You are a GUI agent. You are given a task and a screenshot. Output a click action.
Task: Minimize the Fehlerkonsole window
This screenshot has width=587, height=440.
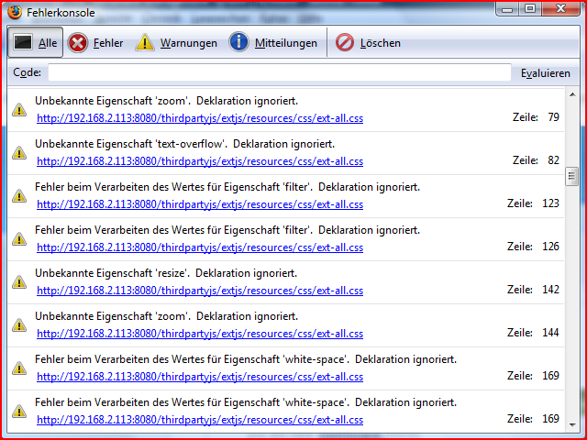(x=507, y=9)
